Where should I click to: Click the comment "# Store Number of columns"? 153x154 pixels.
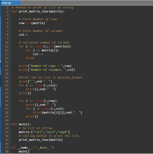coord(41,31)
